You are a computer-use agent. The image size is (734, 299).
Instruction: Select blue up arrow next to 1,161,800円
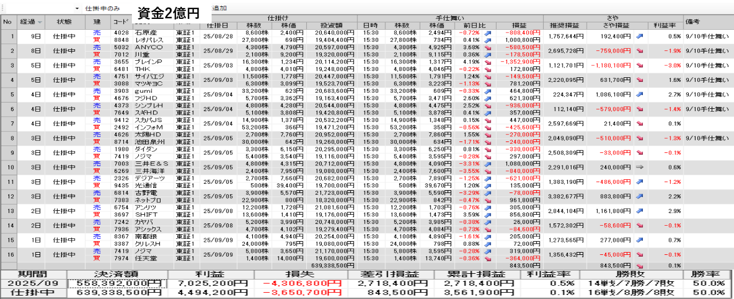(639, 211)
